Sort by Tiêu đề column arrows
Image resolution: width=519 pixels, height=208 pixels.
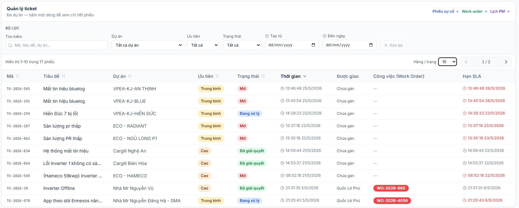tap(63, 76)
